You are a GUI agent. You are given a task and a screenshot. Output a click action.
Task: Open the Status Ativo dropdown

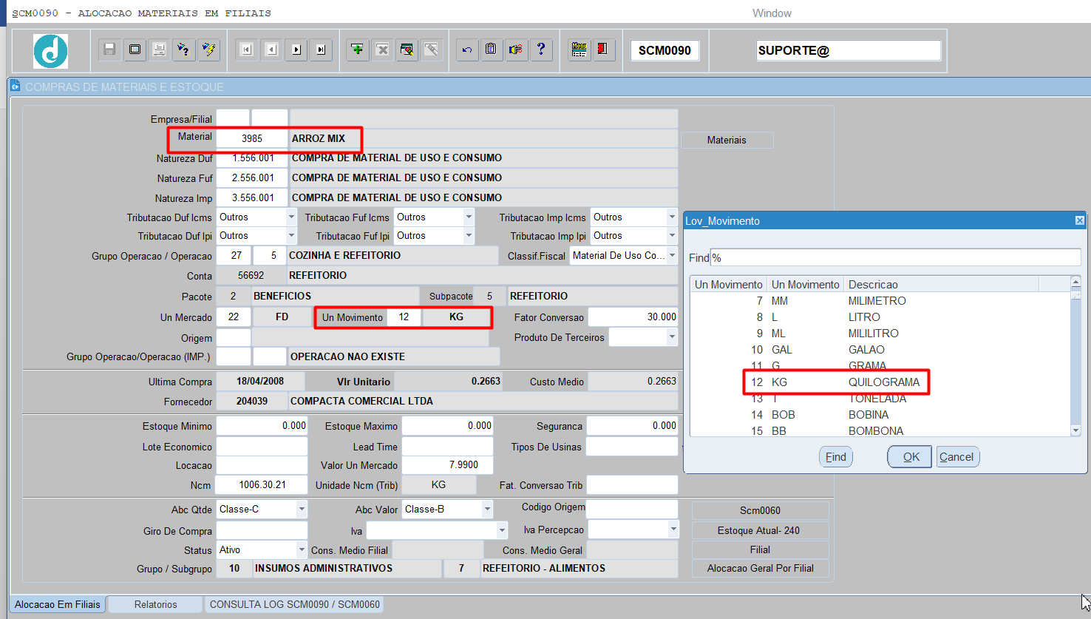coord(302,549)
